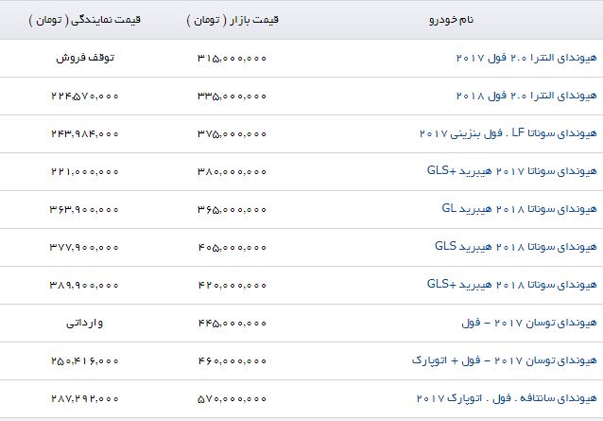Screen dimensions: 603x421
Task: Select the market price '۳۷۵,۰۰۰,۰۰۰'
Action: tap(232, 133)
